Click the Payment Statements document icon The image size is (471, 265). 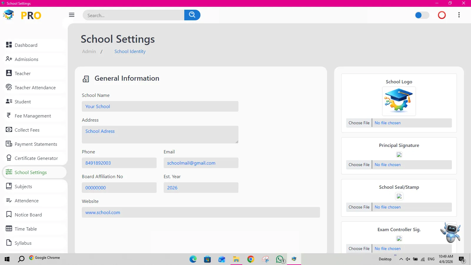pyautogui.click(x=9, y=144)
